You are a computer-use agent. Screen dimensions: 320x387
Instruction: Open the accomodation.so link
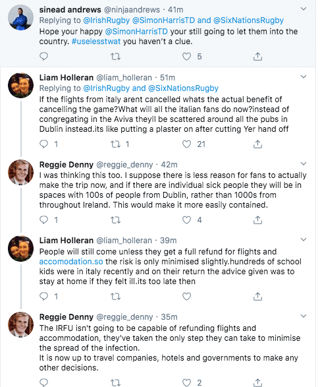[71, 261]
